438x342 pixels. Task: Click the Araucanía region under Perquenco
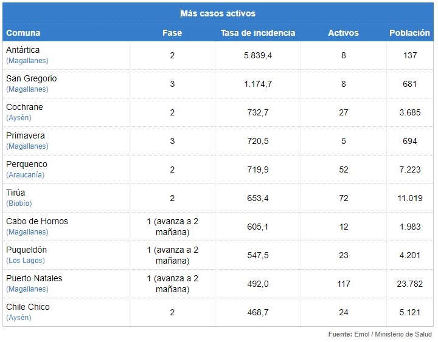tap(26, 175)
